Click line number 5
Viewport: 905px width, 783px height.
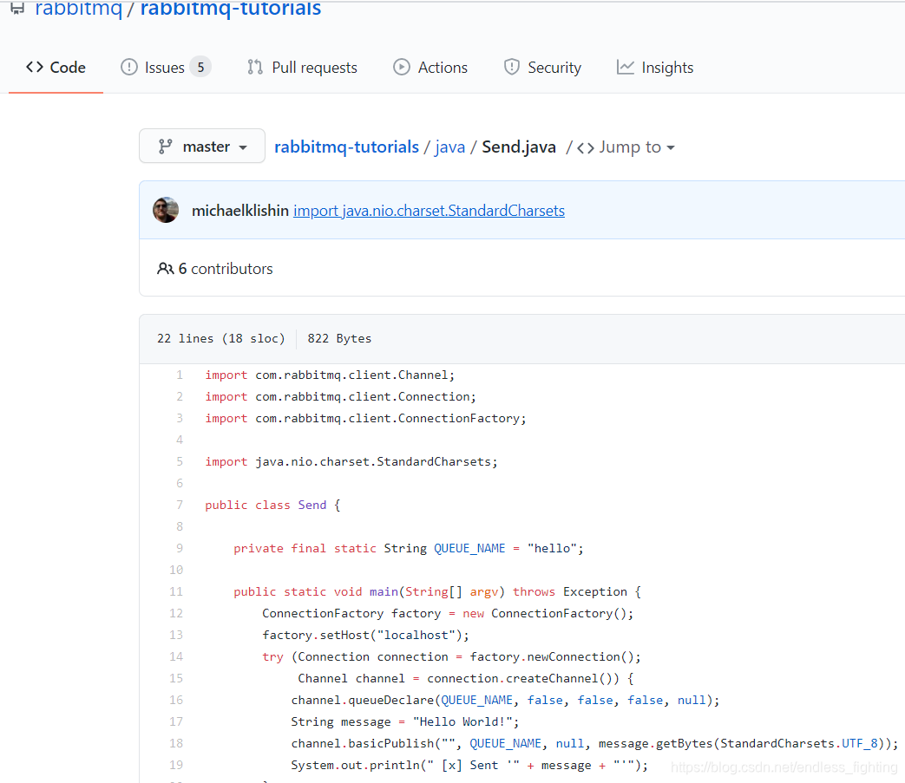(180, 461)
